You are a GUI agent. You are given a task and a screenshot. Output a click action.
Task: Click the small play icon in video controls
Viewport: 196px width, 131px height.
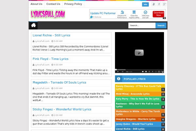(118, 72)
